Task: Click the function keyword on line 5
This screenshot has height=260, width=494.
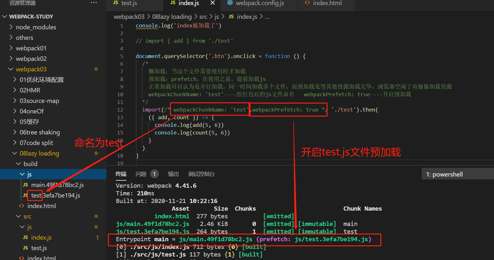Action: pos(278,56)
